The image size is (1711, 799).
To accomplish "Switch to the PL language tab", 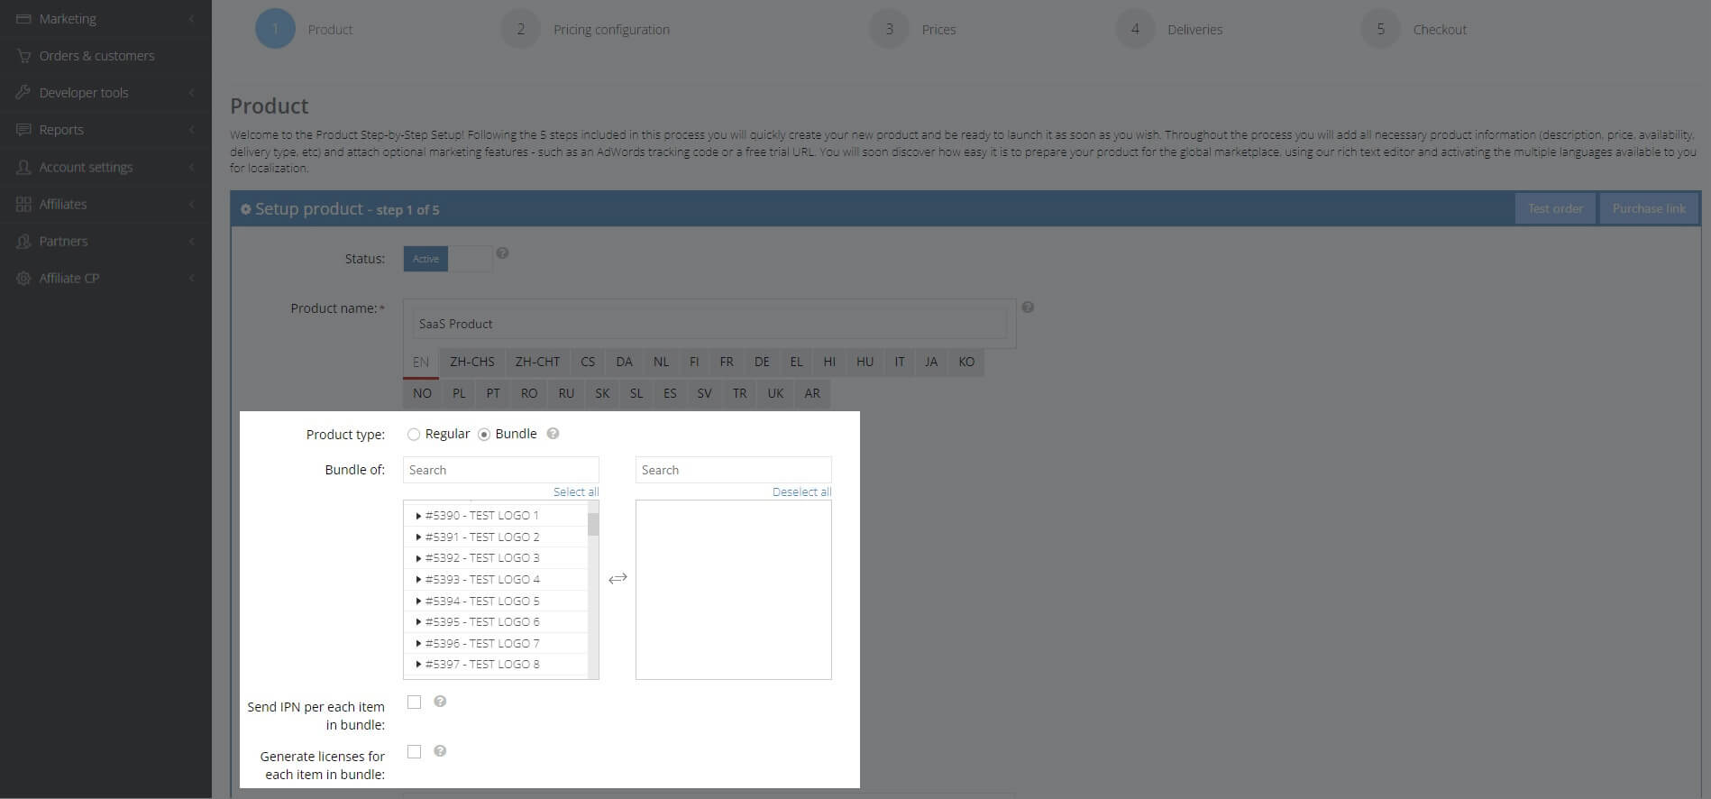I will tap(459, 393).
